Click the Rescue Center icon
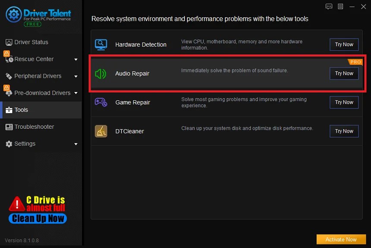Screen dimensions: 371x248 pyautogui.click(x=9, y=60)
